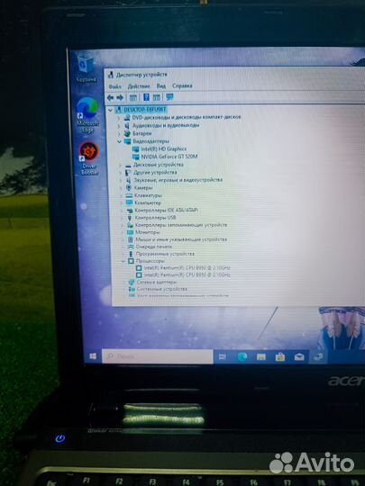Screen dimensions: 365x486
Task: Click the Аудиовходы speaker icon
Action: [127, 126]
